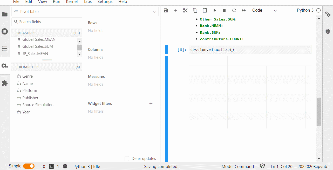Click the save notebook icon

click(166, 10)
